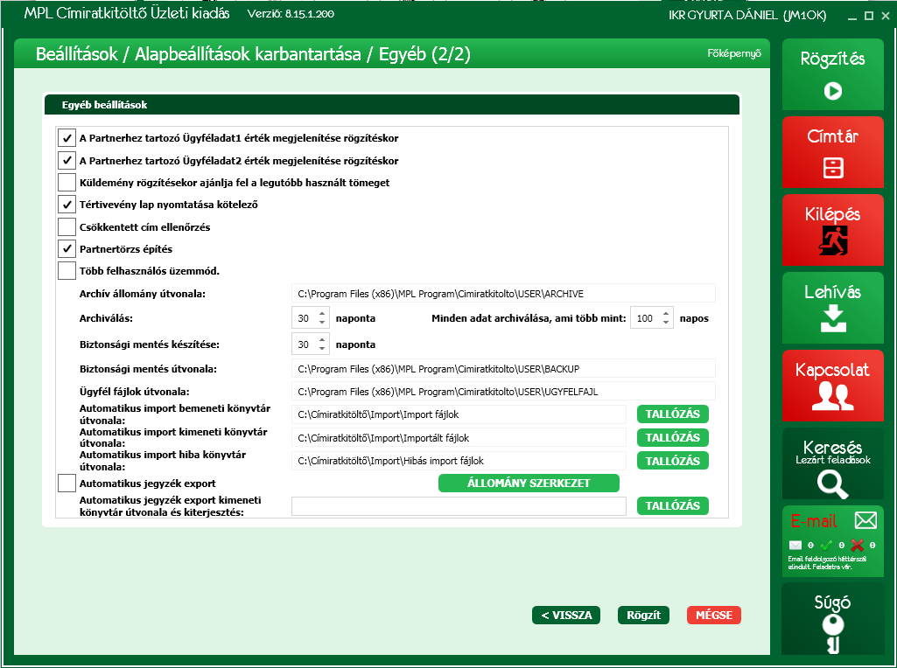The height and width of the screenshot is (668, 897).
Task: Click Hibás import fájlok path field
Action: coord(459,461)
